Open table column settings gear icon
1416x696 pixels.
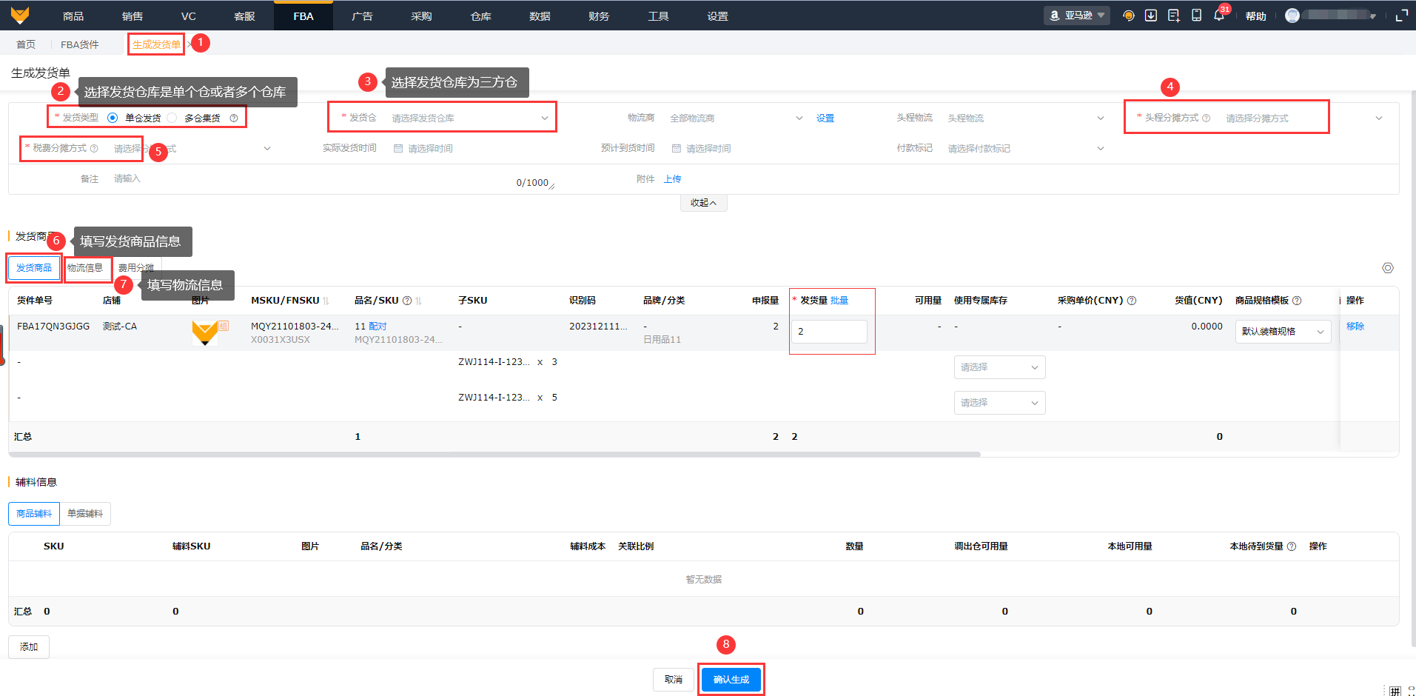point(1387,268)
